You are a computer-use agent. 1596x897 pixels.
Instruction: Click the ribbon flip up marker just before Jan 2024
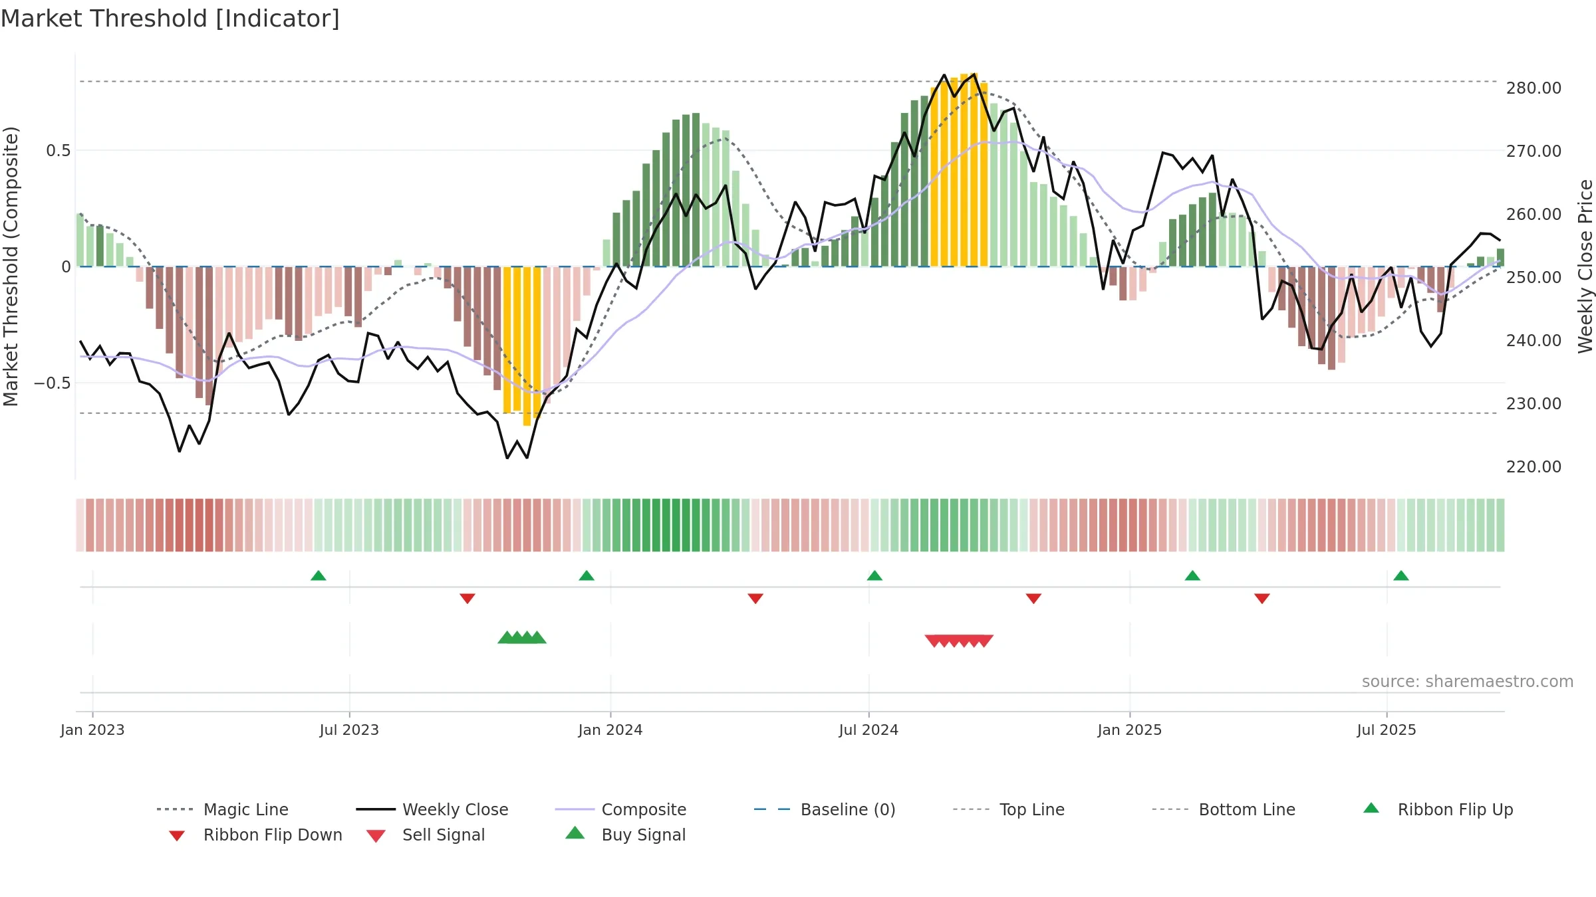point(587,575)
